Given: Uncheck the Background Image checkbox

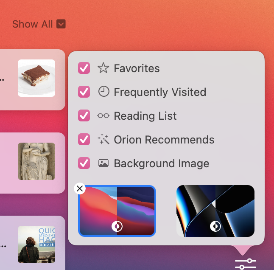Looking at the screenshot, I should point(84,163).
